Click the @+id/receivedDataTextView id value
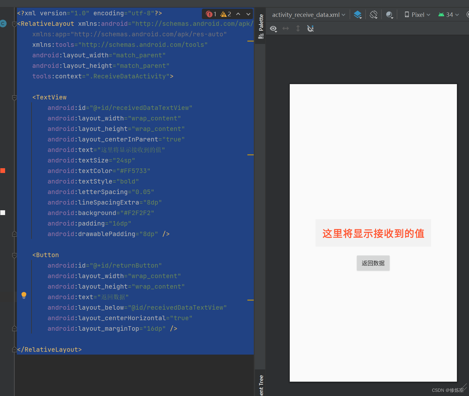The image size is (469, 396). pos(141,108)
